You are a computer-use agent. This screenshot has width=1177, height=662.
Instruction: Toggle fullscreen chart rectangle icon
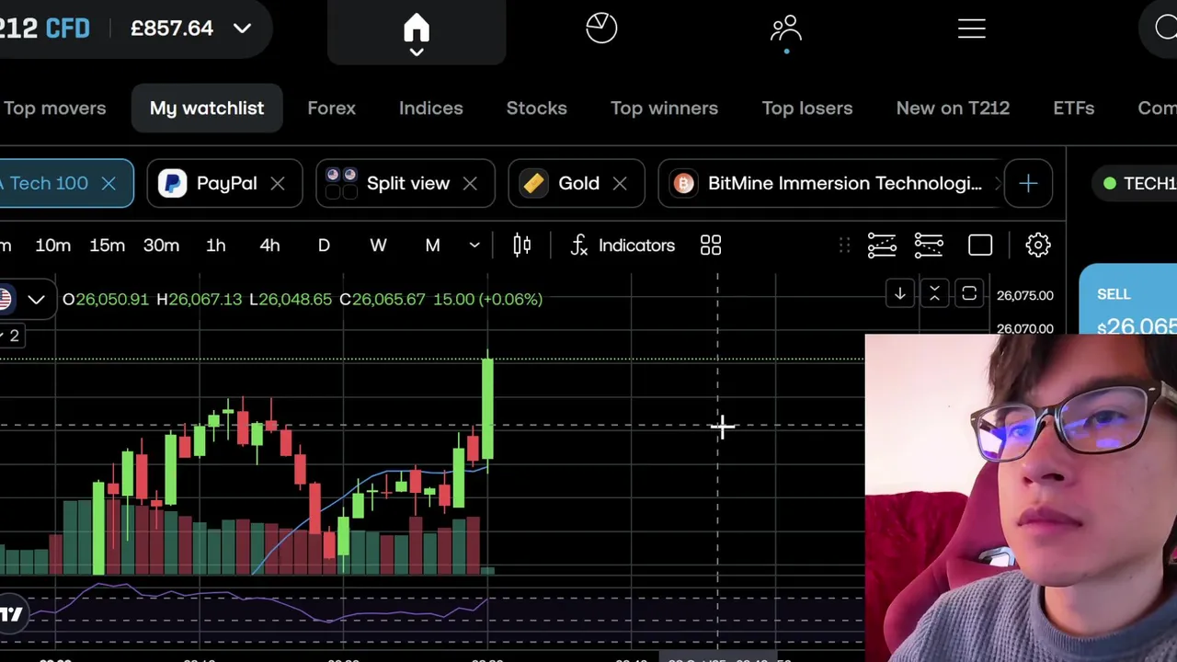tap(980, 245)
